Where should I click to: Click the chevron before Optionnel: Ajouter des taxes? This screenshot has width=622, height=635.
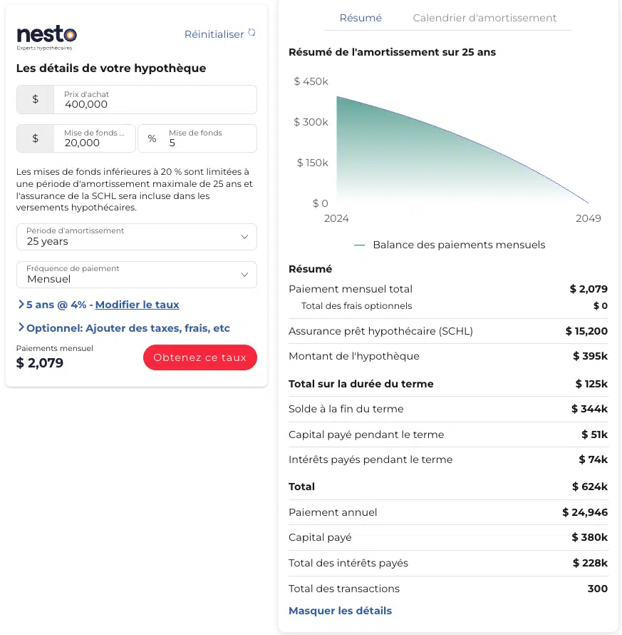tap(21, 327)
